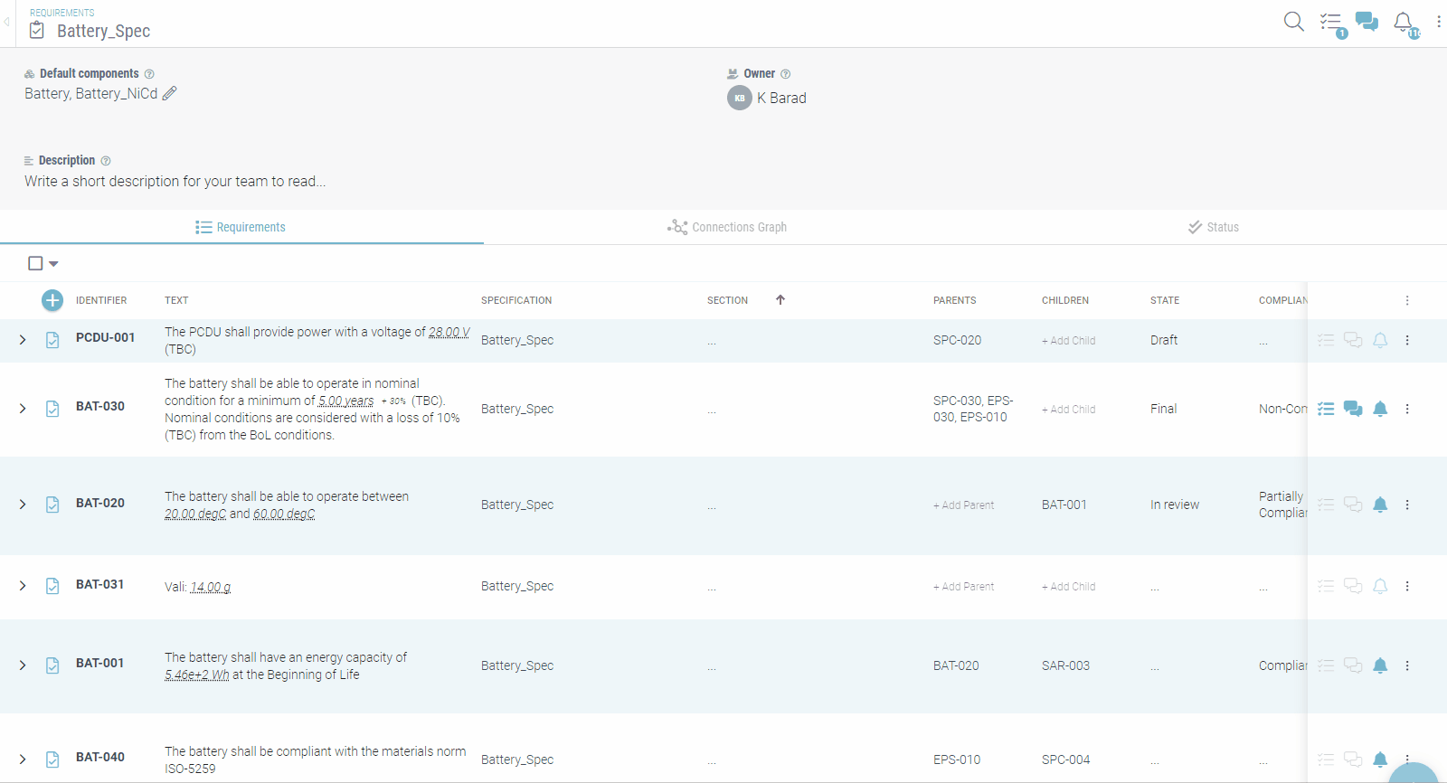1447x783 pixels.
Task: Open the search magnifier in header
Action: 1293,22
